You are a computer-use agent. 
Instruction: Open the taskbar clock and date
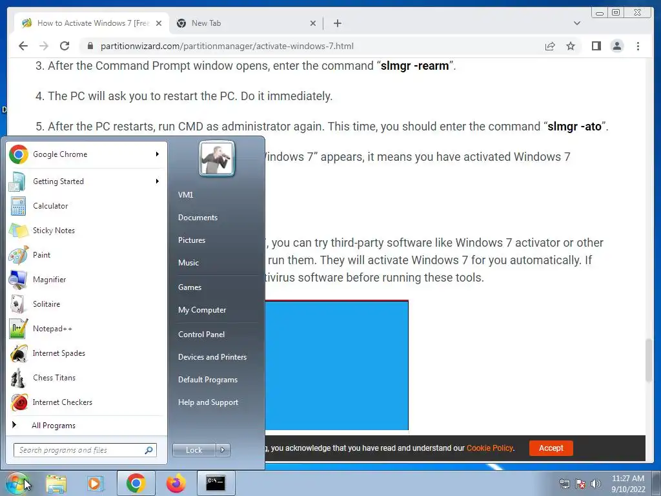628,484
